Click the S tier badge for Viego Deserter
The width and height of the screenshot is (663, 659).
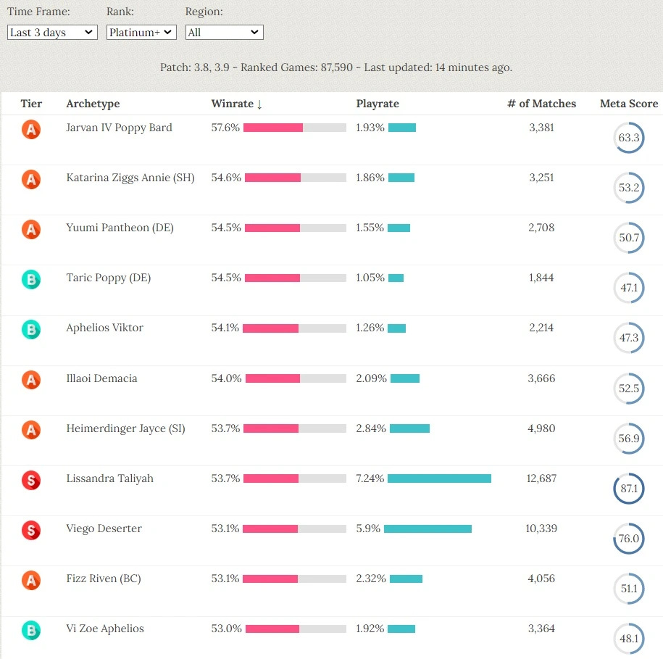click(31, 530)
